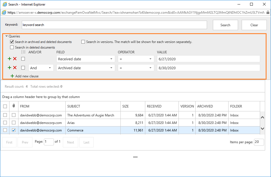Image resolution: width=271 pixels, height=177 pixels.
Task: Click the Search button
Action: click(x=225, y=25)
